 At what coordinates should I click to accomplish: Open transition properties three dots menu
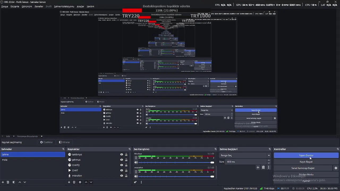tap(269, 167)
